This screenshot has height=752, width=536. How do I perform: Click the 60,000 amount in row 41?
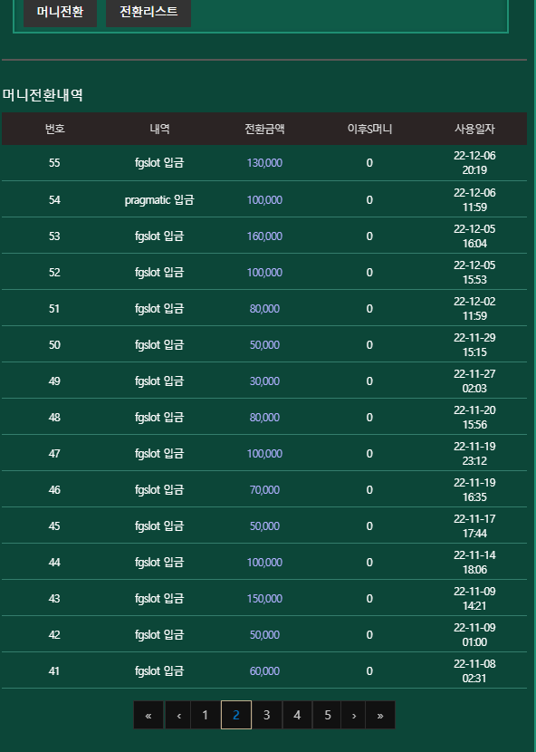264,671
